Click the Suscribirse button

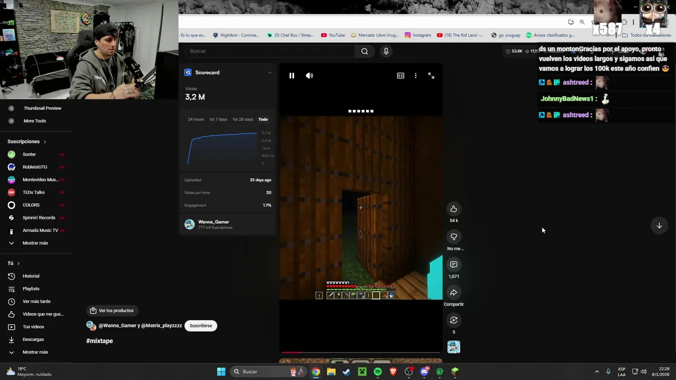[x=201, y=326]
